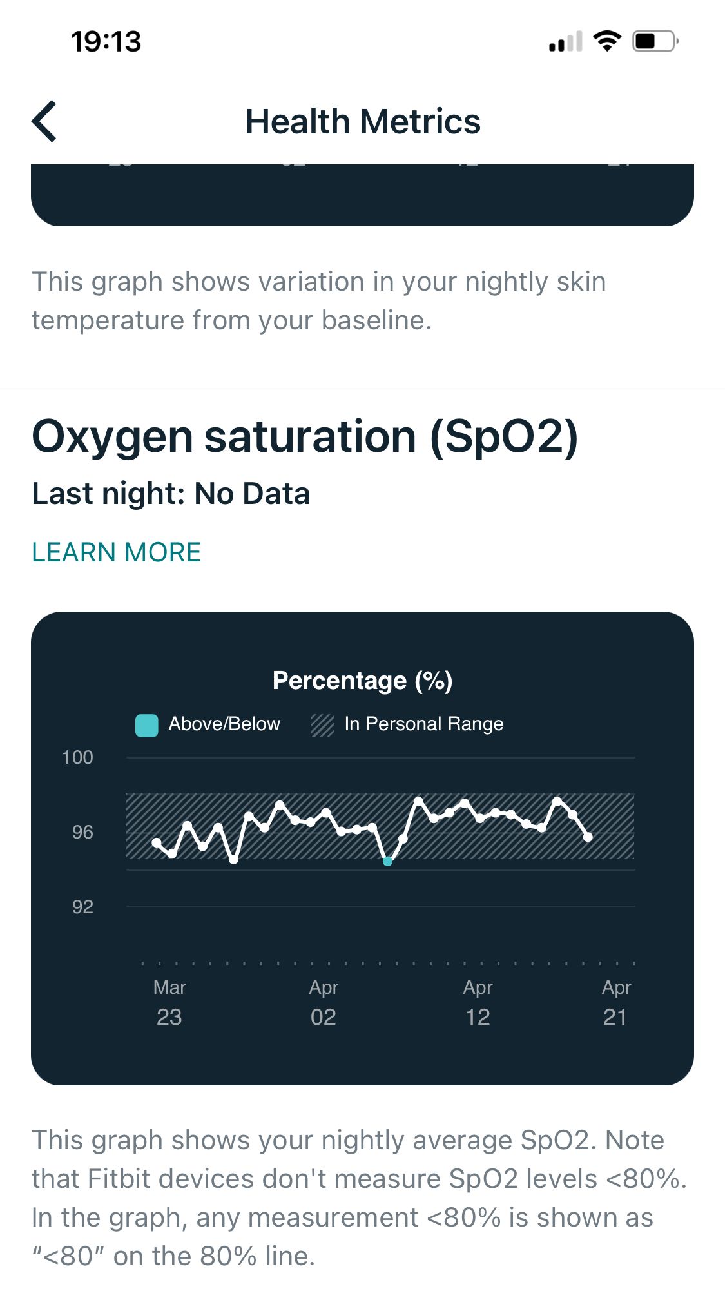Select the teal out-of-range data point

(x=387, y=861)
